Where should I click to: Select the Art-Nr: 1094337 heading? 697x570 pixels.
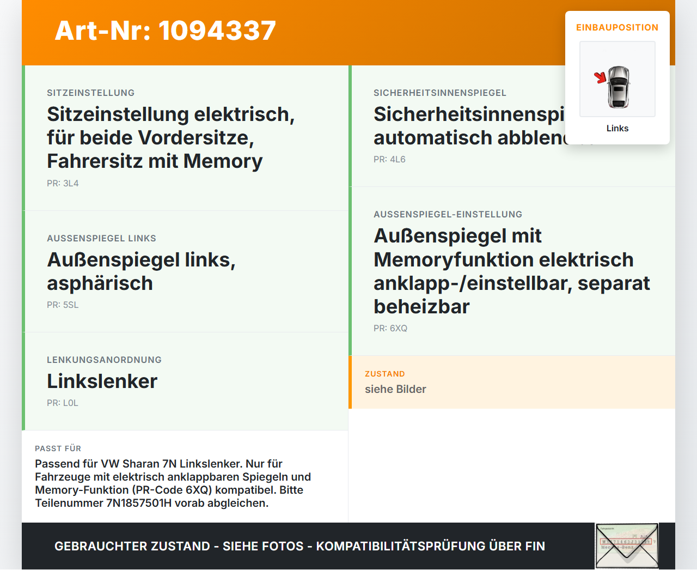click(x=166, y=31)
